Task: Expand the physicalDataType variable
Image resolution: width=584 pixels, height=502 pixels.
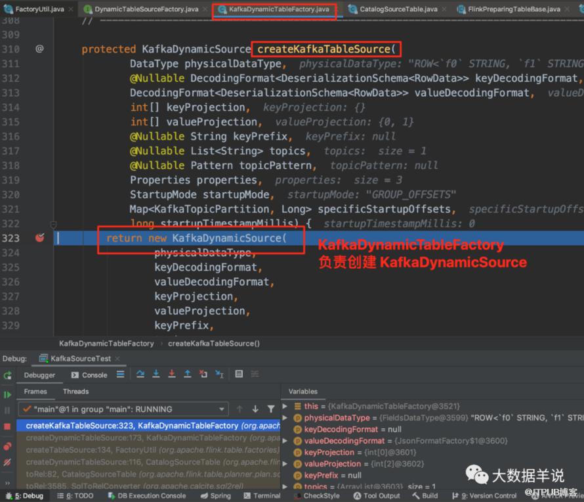Action: pyautogui.click(x=285, y=418)
